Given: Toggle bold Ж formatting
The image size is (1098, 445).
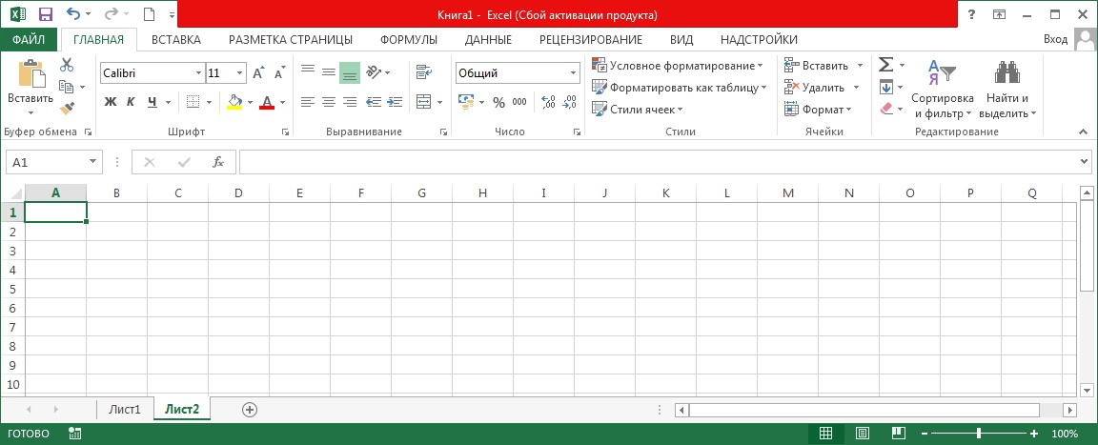Looking at the screenshot, I should pyautogui.click(x=110, y=102).
